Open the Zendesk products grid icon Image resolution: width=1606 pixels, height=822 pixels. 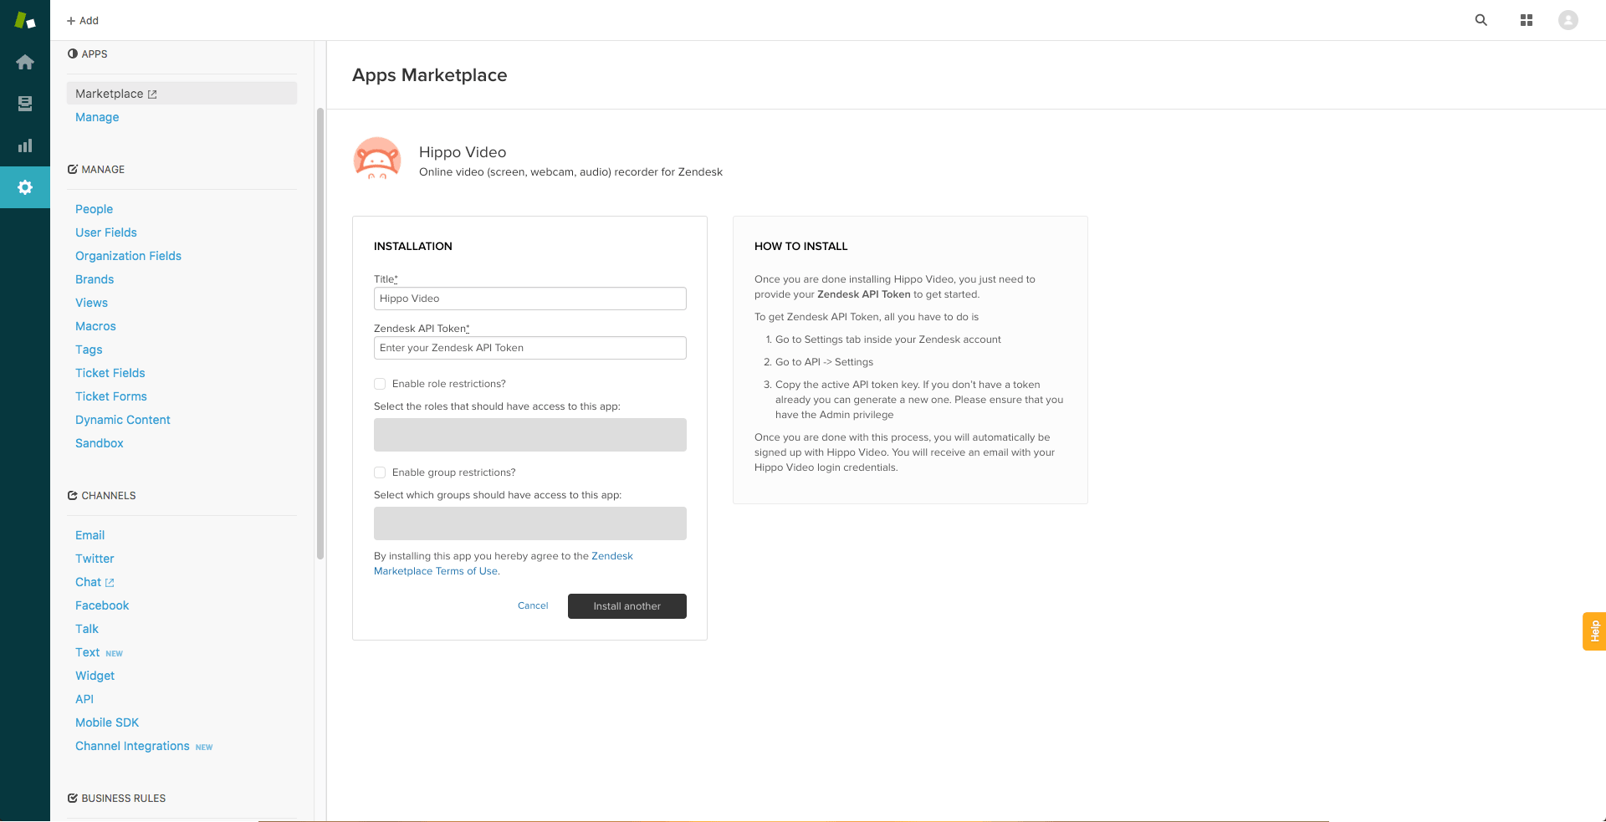tap(1526, 20)
